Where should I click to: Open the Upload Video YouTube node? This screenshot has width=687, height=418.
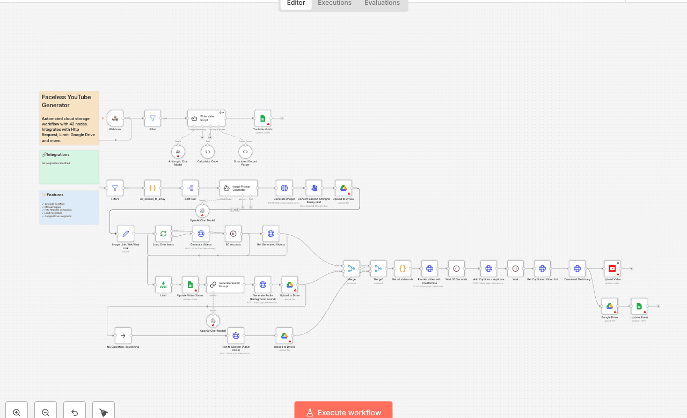[612, 269]
